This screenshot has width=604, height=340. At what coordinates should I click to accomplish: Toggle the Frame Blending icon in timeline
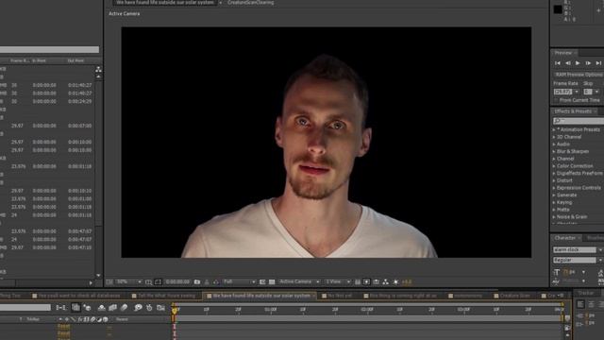tap(112, 308)
